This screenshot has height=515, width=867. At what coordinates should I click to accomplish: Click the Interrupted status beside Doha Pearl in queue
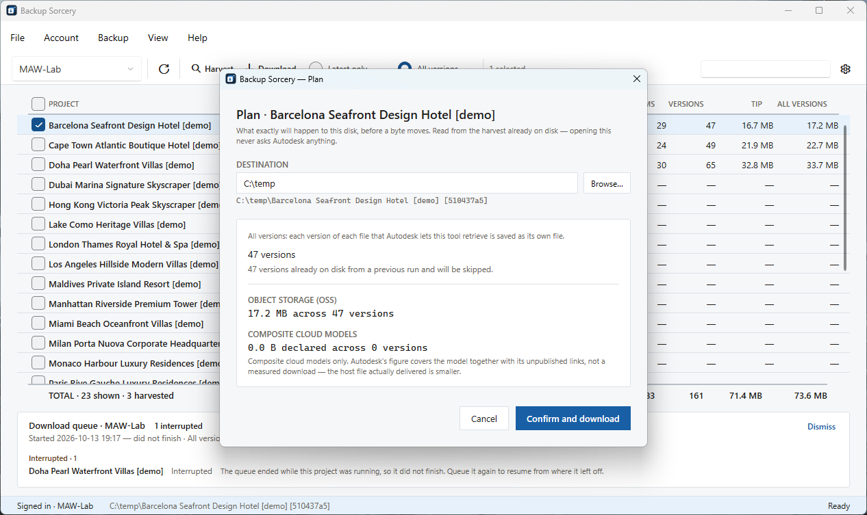[192, 471]
